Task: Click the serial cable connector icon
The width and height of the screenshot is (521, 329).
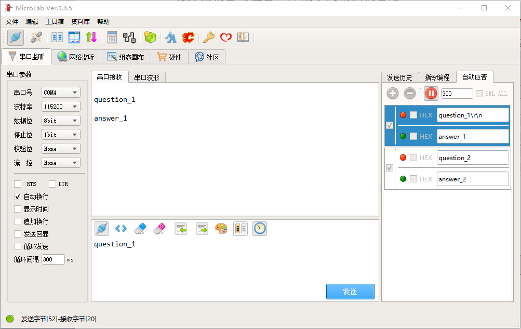Action: (129, 37)
